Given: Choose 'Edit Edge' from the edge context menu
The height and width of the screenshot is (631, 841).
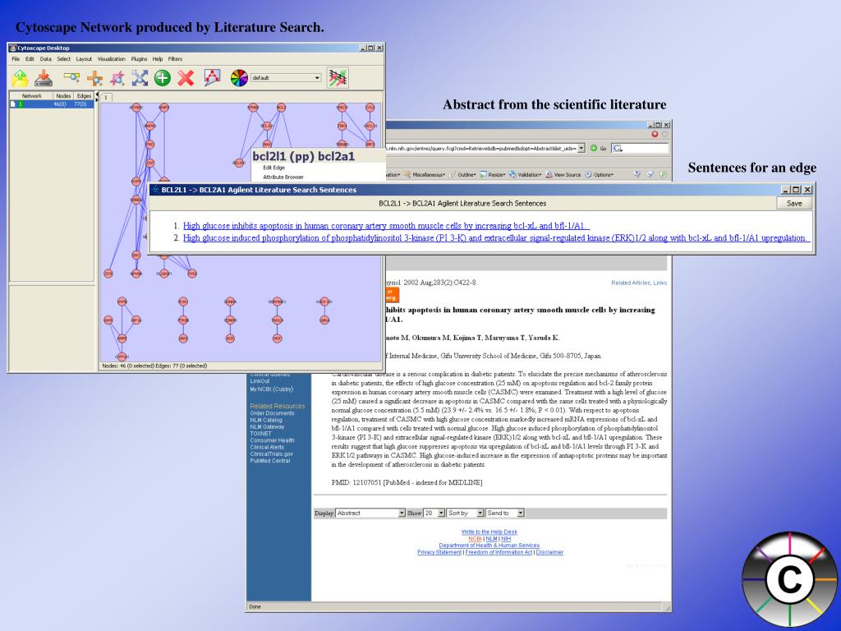Looking at the screenshot, I should 273,168.
